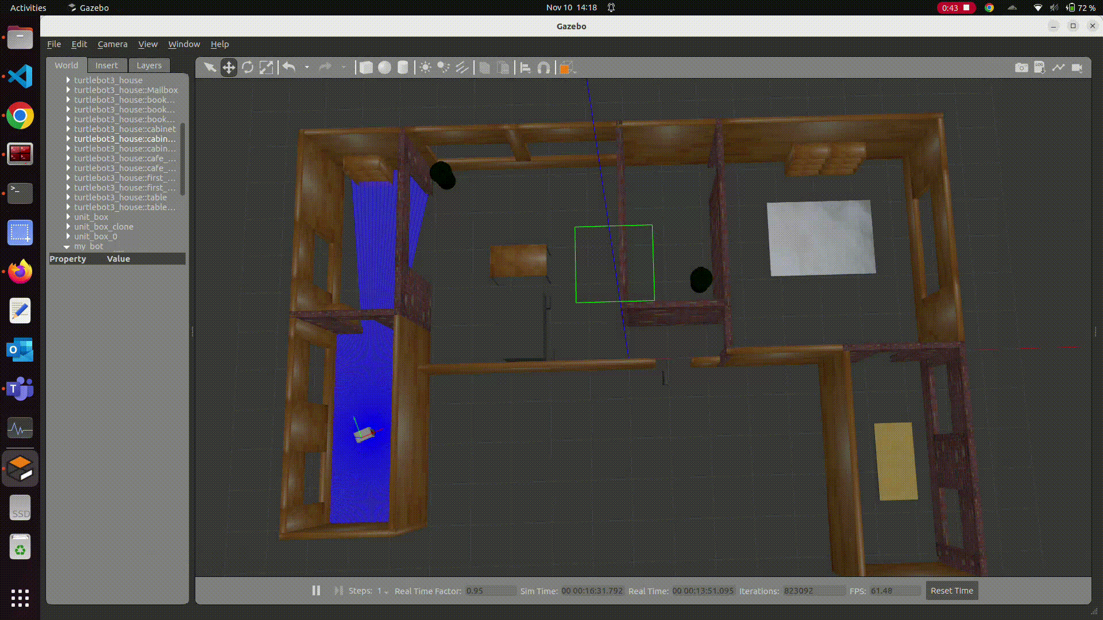The image size is (1103, 620).
Task: Select the arrow selection mode tool
Action: click(x=210, y=68)
